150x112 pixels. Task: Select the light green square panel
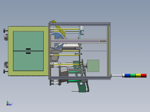93,66
